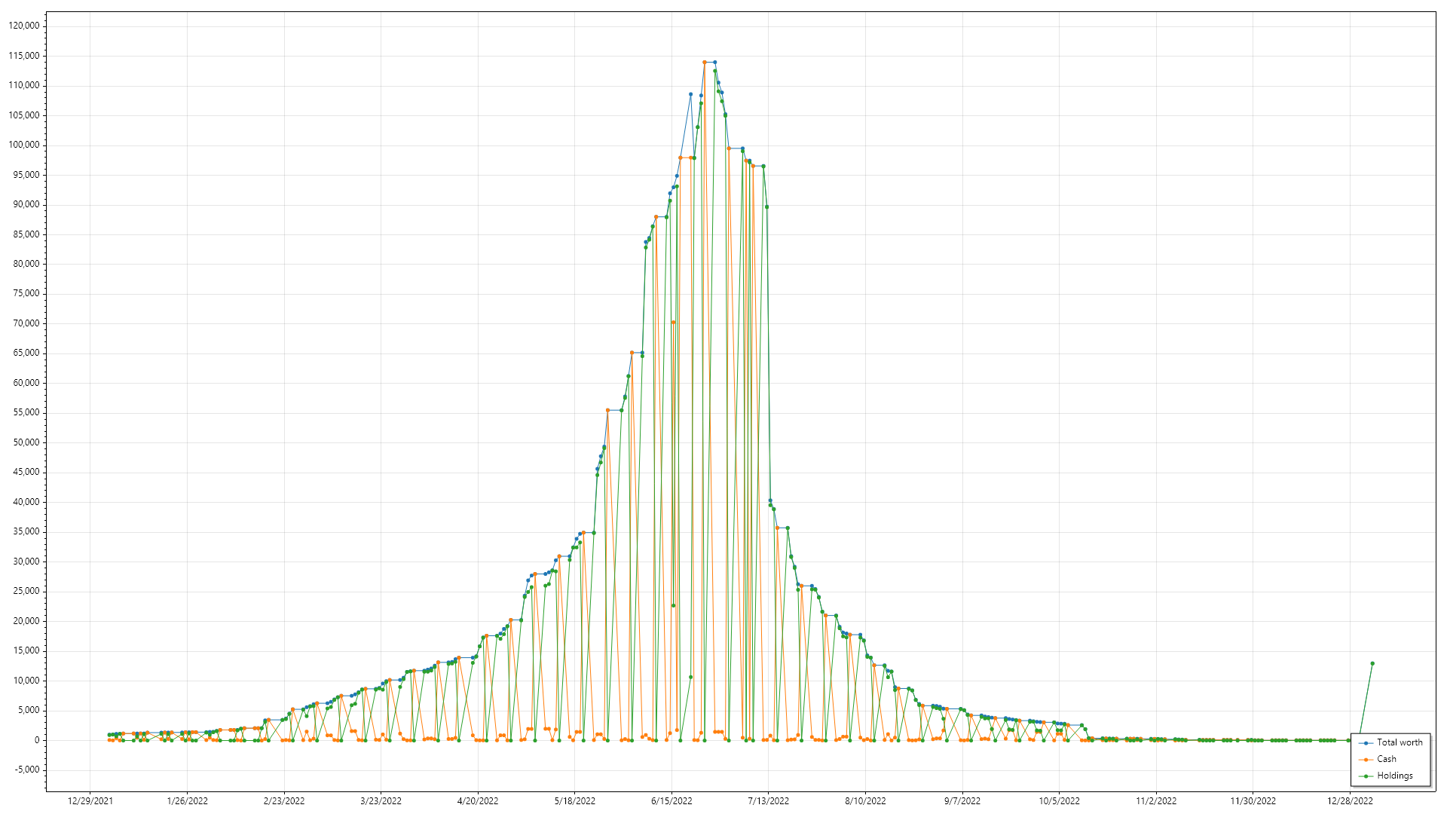Click the -5,000 y-axis label
Screen dimensions: 1447x814
(26, 770)
